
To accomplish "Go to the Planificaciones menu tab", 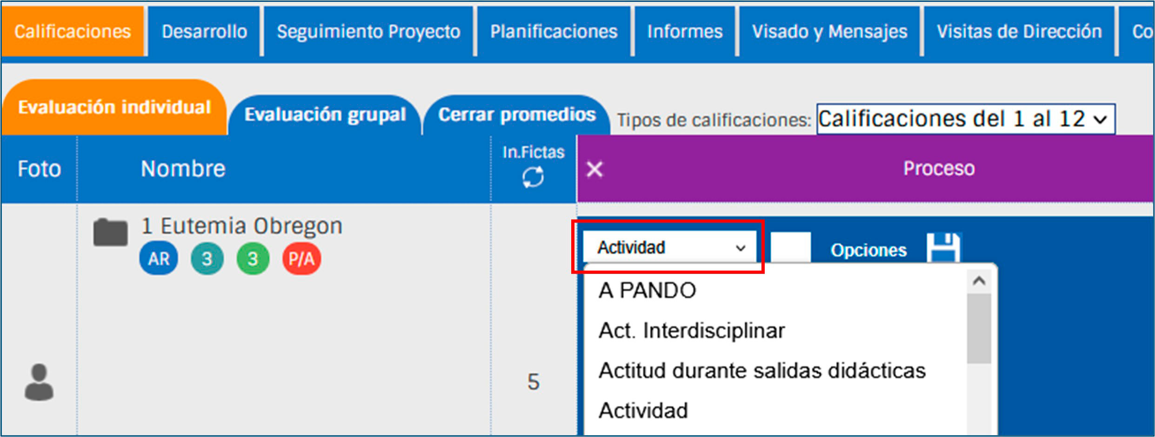I will point(554,32).
